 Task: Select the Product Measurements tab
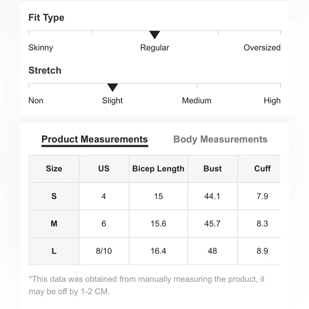[x=95, y=139]
